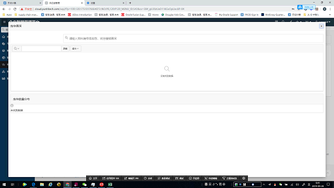
Task: Click the Home button in developer toolbar
Action: 93,178
